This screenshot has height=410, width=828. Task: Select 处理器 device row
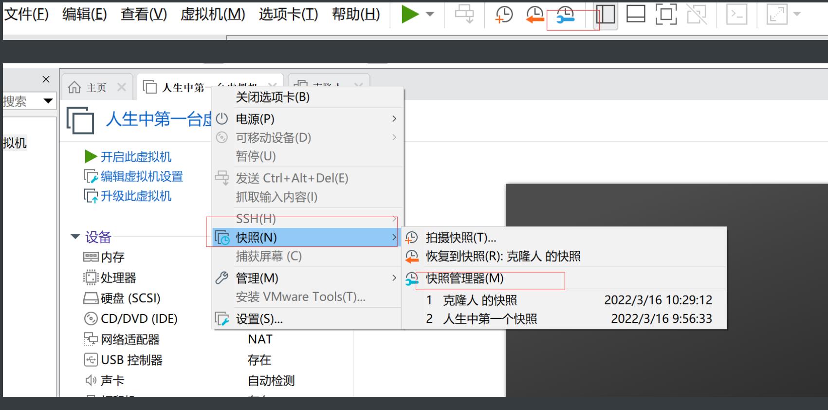(110, 278)
